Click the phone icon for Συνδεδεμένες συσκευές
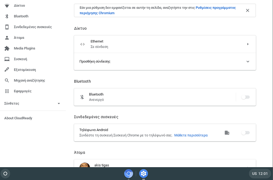Screen dimensions: 273x180 7,27
